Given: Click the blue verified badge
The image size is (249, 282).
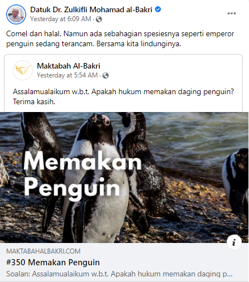Looking at the screenshot, I should pyautogui.click(x=158, y=9).
